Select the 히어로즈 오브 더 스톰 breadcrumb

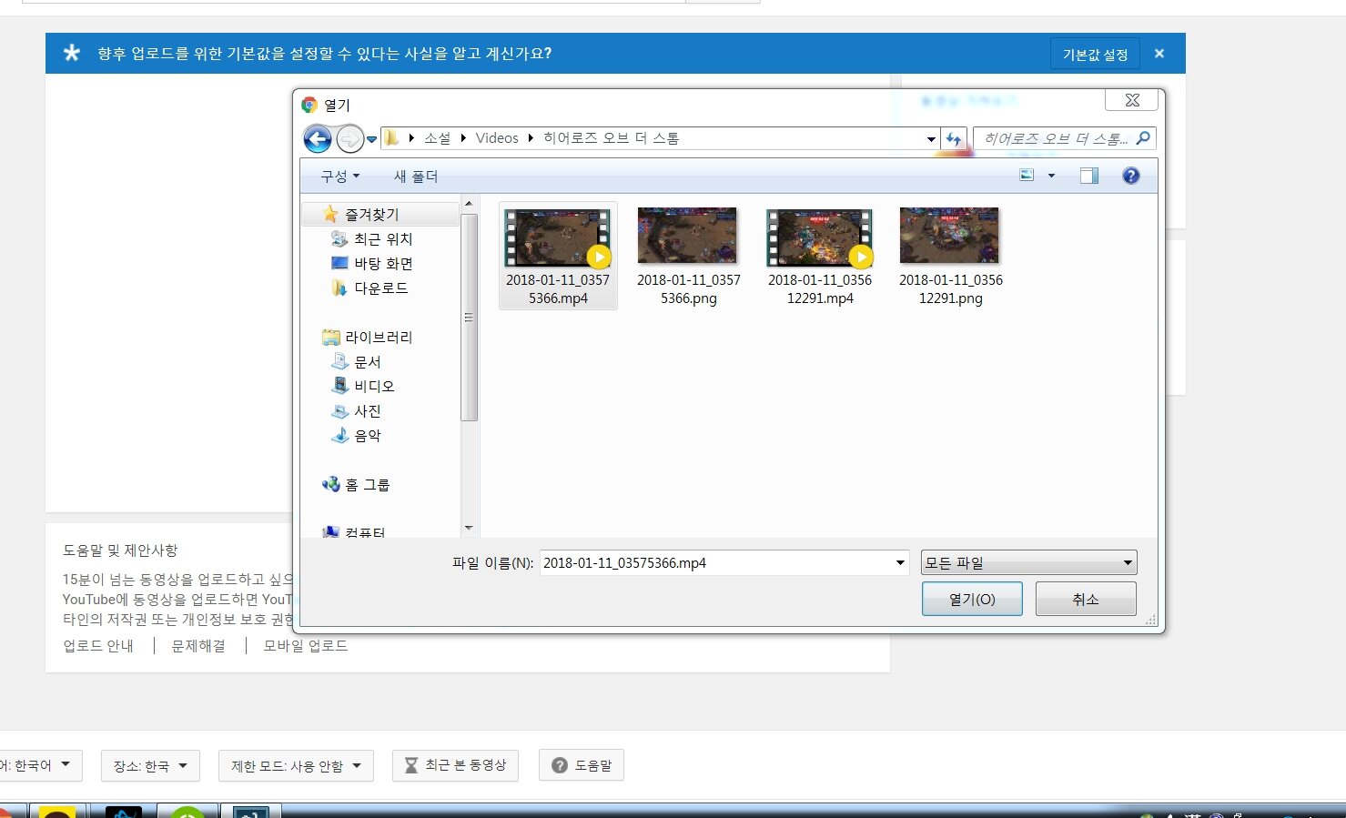tap(612, 138)
